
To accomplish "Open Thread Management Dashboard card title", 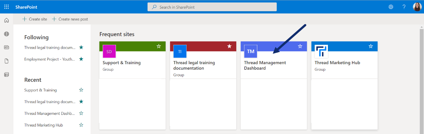I will 265,65.
